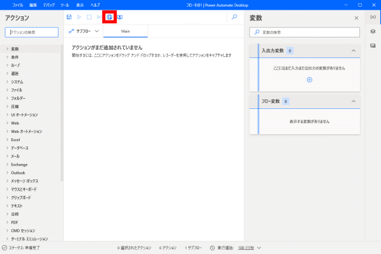Open the UI elements layers icon
The width and height of the screenshot is (381, 254).
pos(373,31)
